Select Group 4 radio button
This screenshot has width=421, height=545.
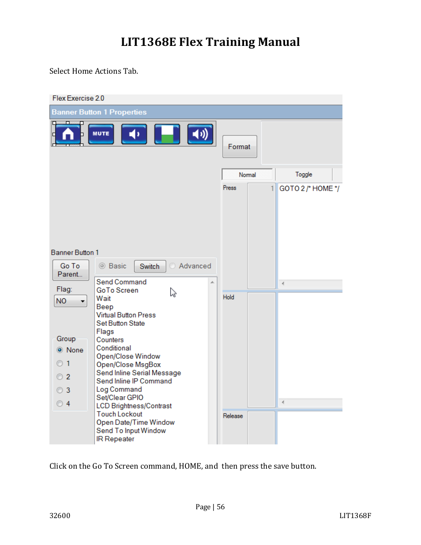coord(60,403)
